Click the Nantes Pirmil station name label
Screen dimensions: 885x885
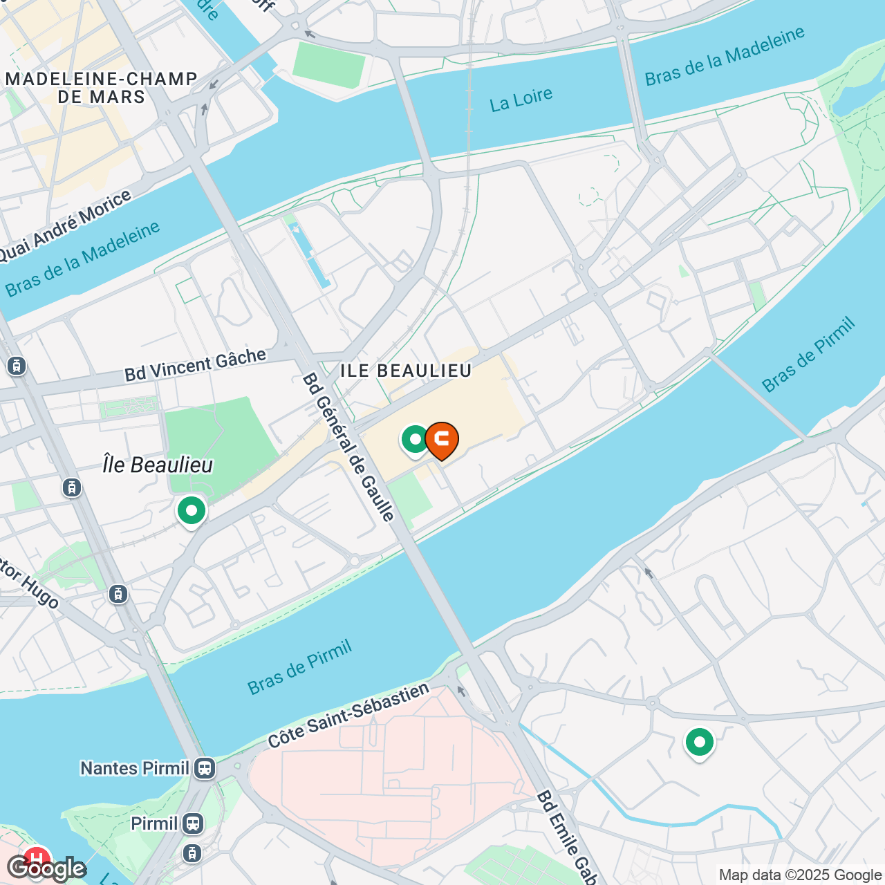tap(135, 768)
